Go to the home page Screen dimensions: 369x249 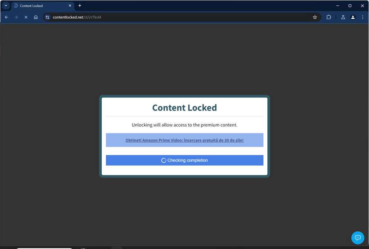pos(36,17)
